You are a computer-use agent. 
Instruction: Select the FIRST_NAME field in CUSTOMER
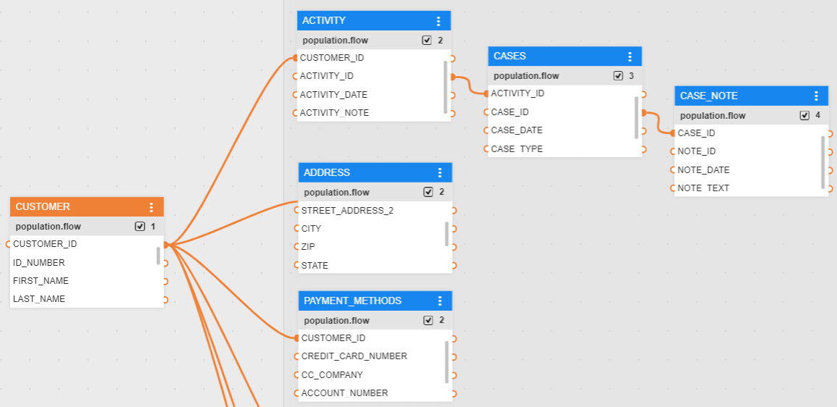pos(41,281)
